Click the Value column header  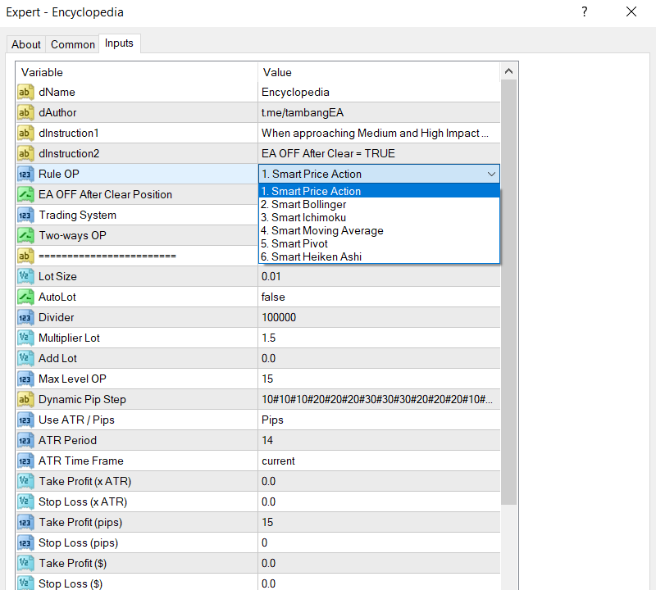(x=379, y=72)
